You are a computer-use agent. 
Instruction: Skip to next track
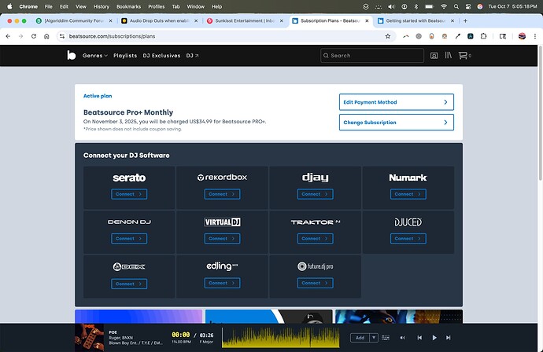click(x=449, y=338)
